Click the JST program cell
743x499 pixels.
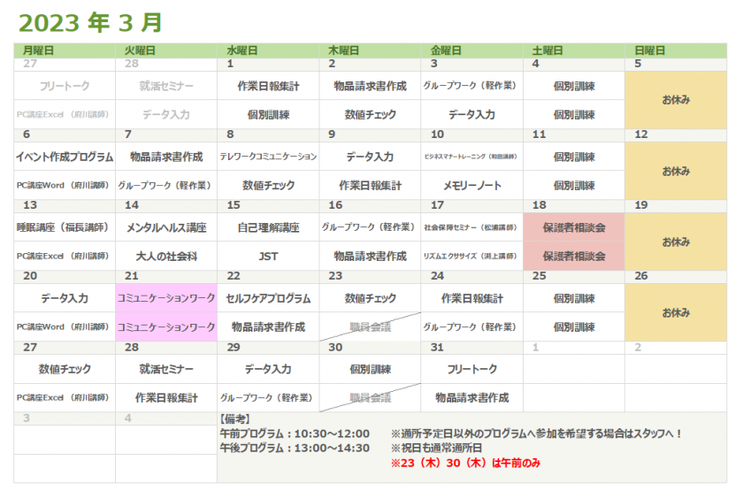click(268, 257)
